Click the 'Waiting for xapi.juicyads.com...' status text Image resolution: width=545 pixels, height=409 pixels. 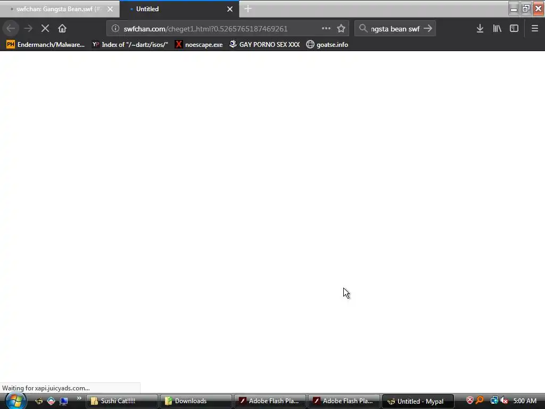click(46, 388)
